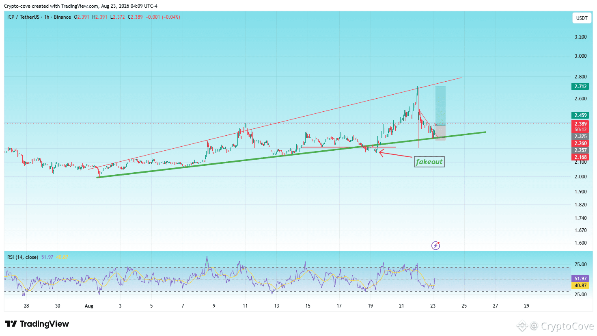Click the 29 date label on the time axis
Image resolution: width=597 pixels, height=336 pixels.
[527, 306]
